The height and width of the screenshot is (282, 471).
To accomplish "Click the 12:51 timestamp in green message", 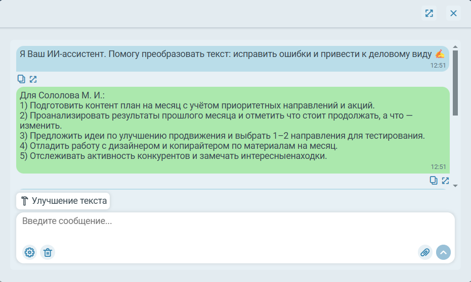I will click(x=438, y=166).
